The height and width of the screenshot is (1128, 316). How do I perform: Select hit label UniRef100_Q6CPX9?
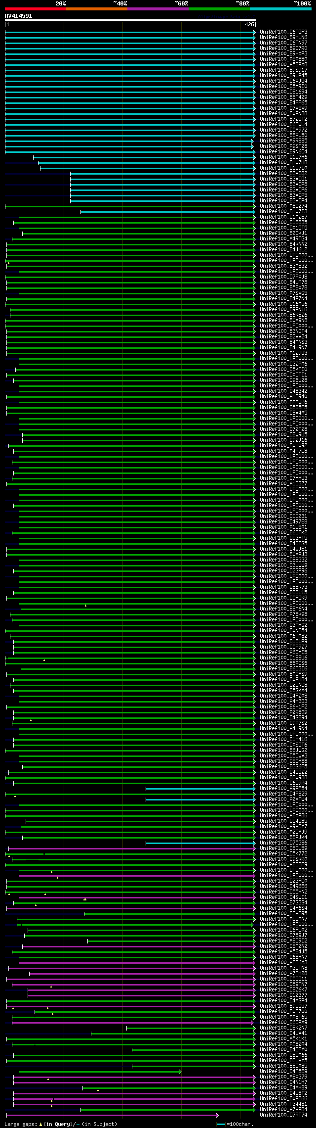click(x=283, y=1023)
